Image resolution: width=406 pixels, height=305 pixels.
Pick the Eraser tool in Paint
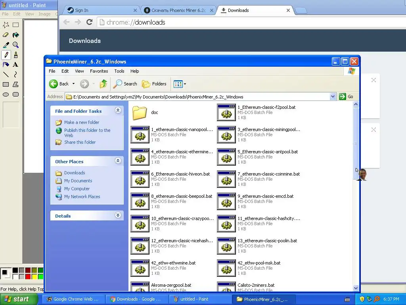coord(6,35)
